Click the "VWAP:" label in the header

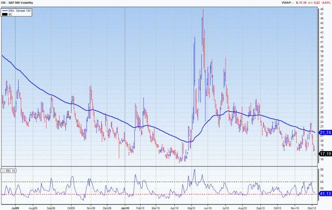pos(286,3)
